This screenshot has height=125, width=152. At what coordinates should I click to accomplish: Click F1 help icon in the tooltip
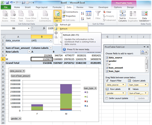click(64, 49)
